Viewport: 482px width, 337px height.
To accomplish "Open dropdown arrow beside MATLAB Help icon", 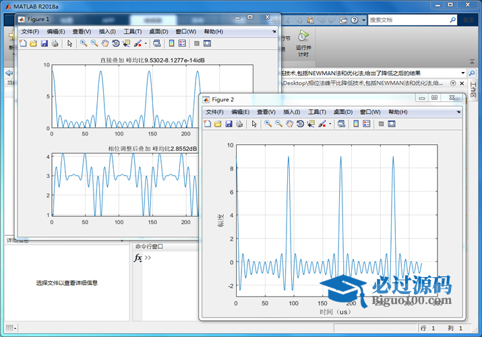I will [363, 20].
